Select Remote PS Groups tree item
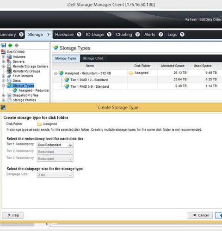222x231 pixels. click(x=26, y=71)
